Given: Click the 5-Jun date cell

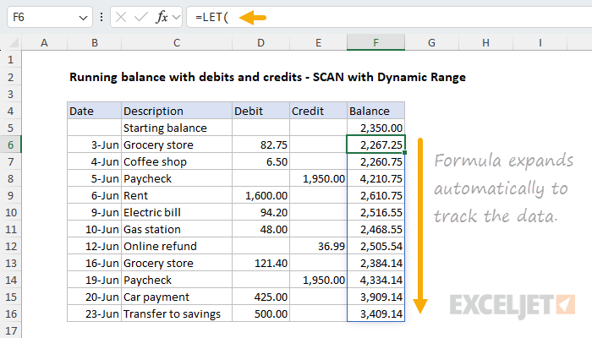Looking at the screenshot, I should click(95, 178).
